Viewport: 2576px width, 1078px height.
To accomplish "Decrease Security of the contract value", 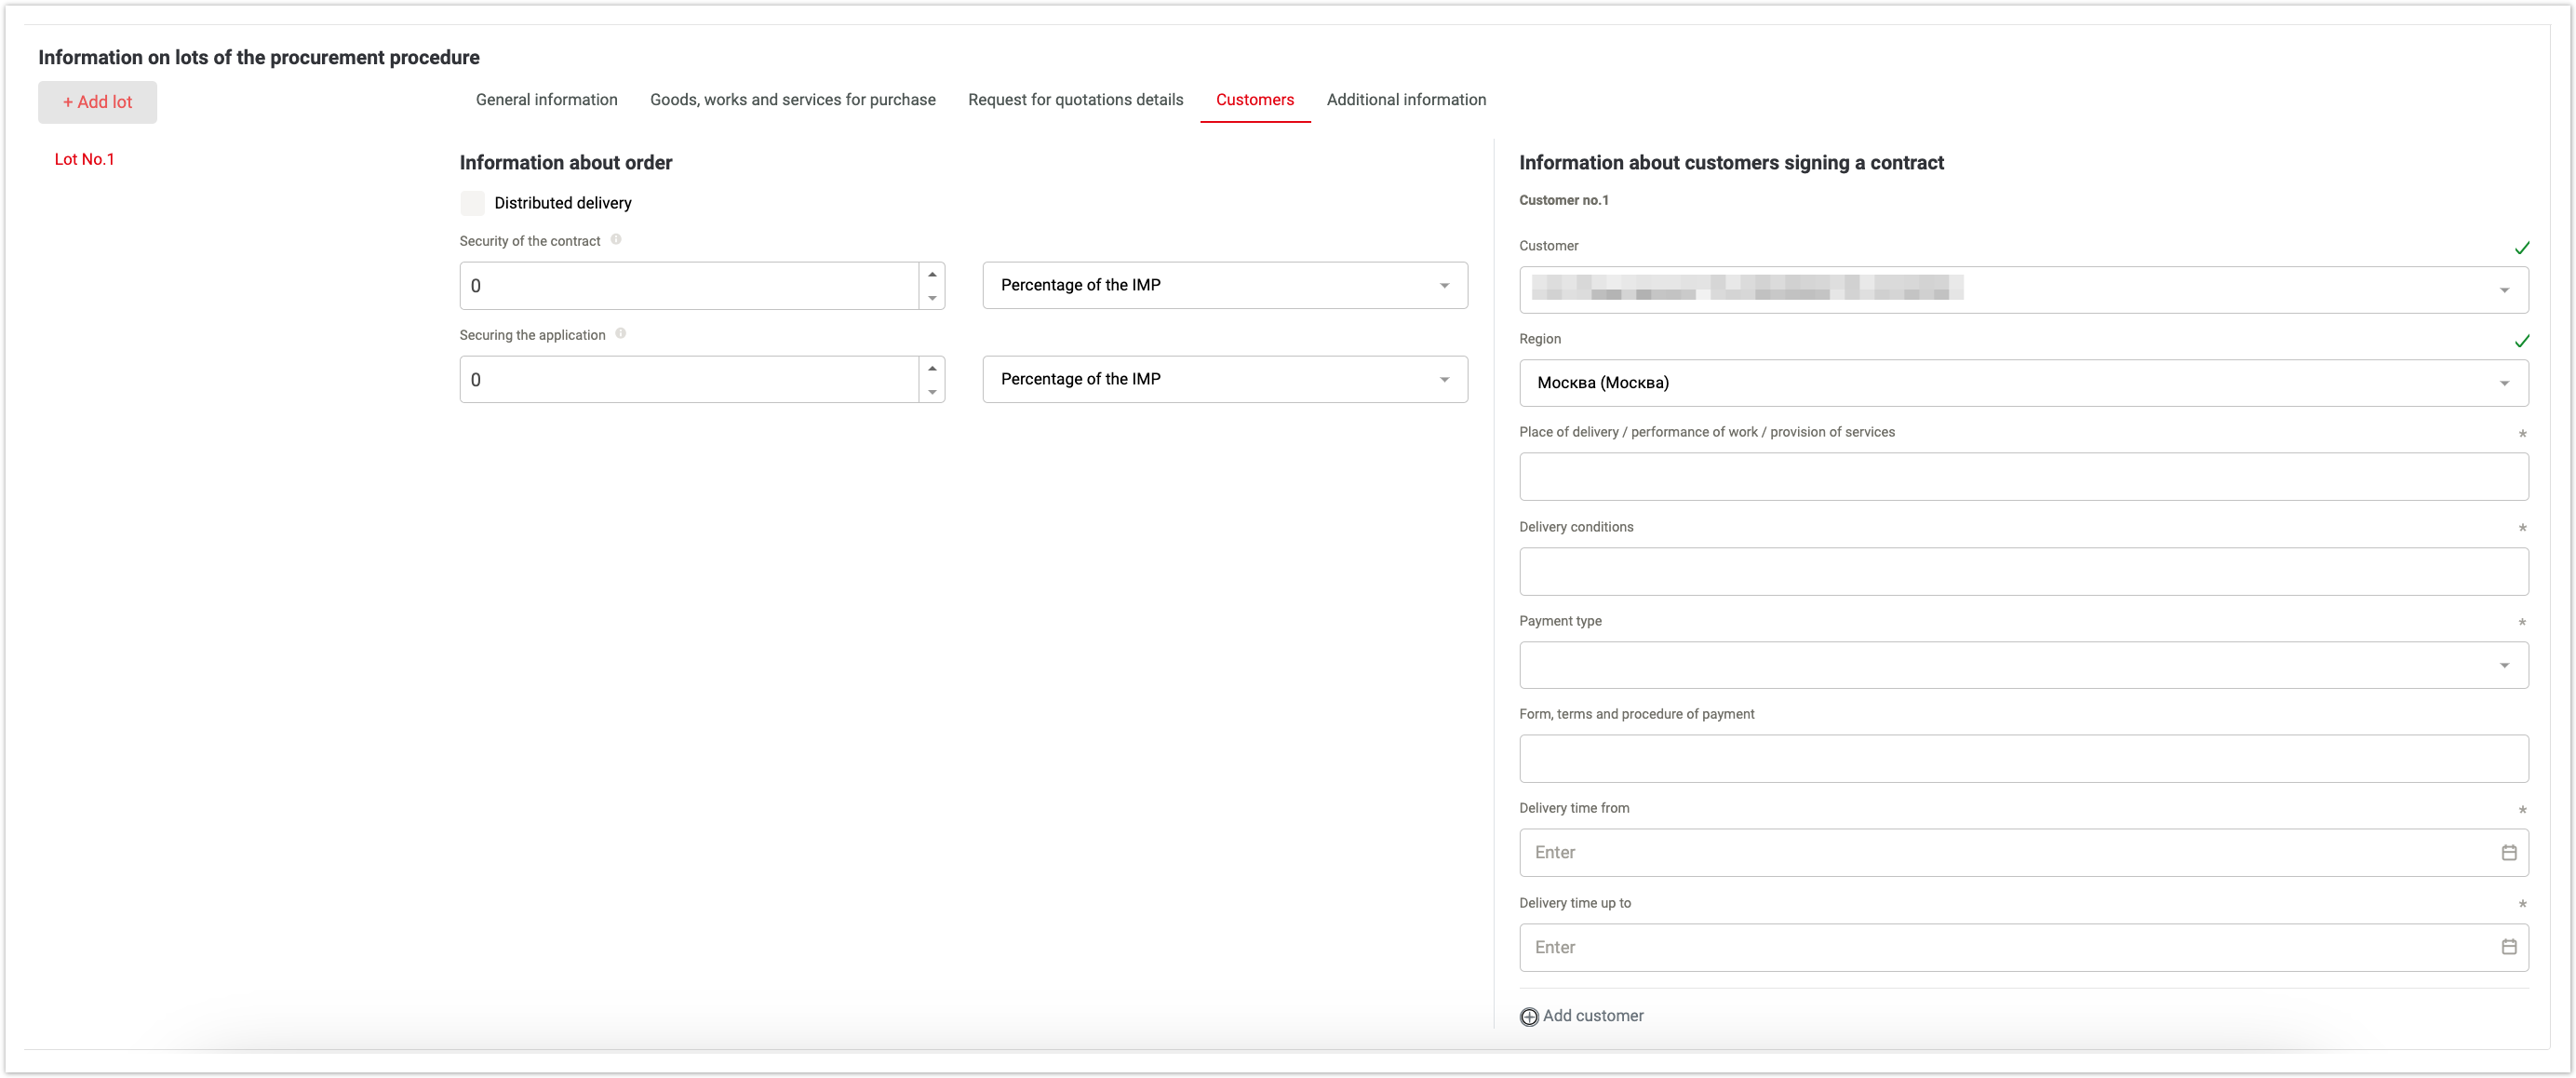I will (932, 297).
